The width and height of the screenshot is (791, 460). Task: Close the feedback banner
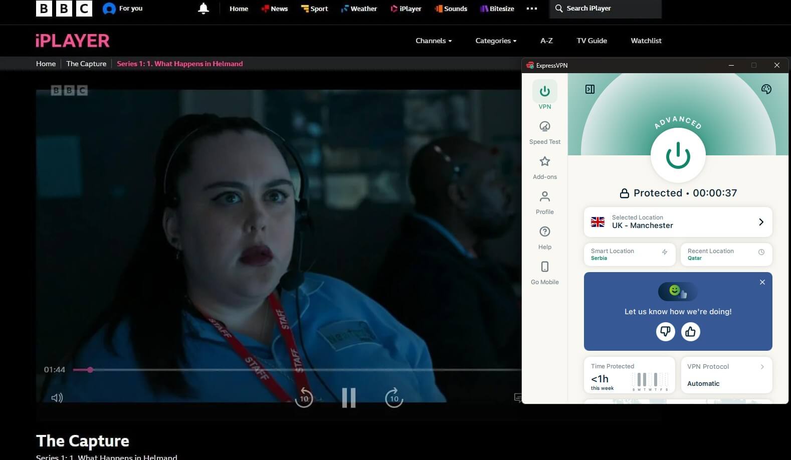(x=762, y=282)
